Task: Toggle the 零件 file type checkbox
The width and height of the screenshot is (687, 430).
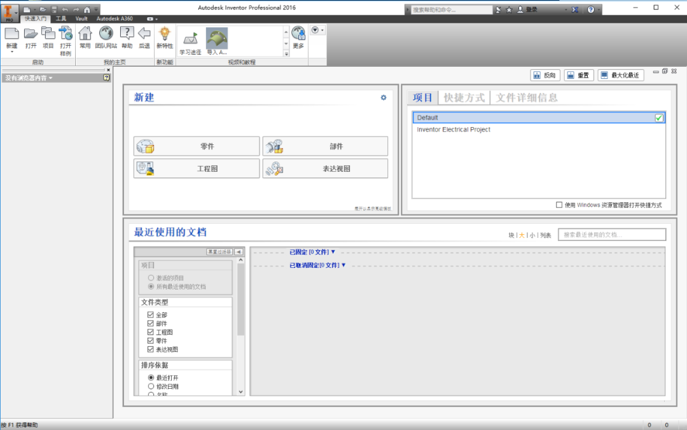Action: pos(150,340)
